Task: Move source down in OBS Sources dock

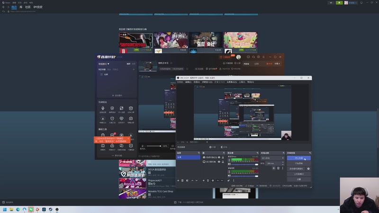Action: (222, 180)
